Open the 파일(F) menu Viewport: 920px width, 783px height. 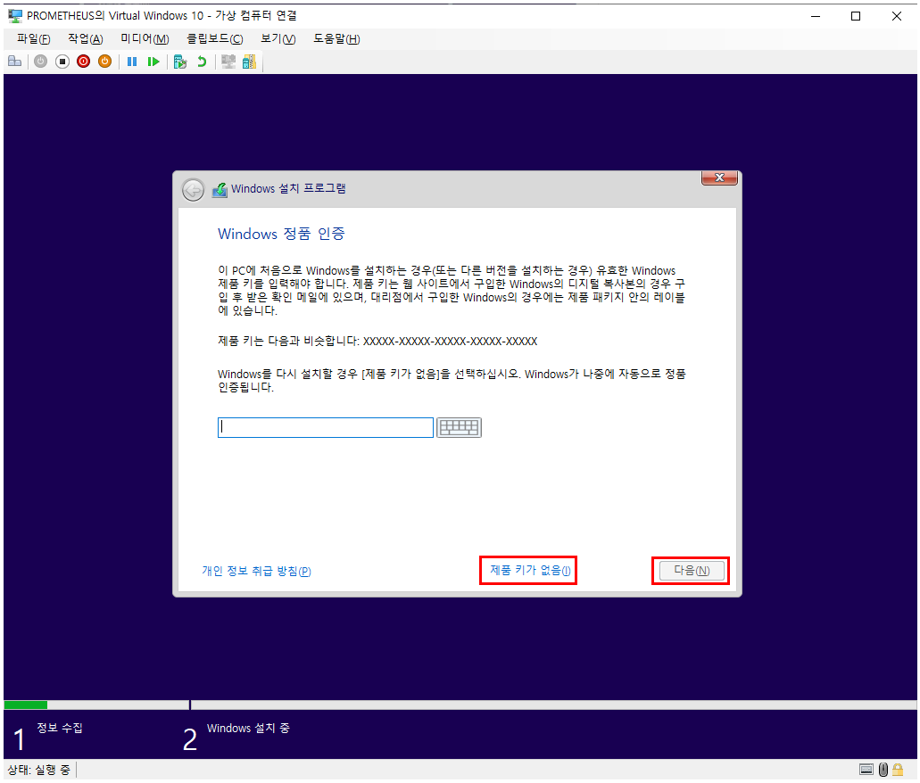point(33,39)
